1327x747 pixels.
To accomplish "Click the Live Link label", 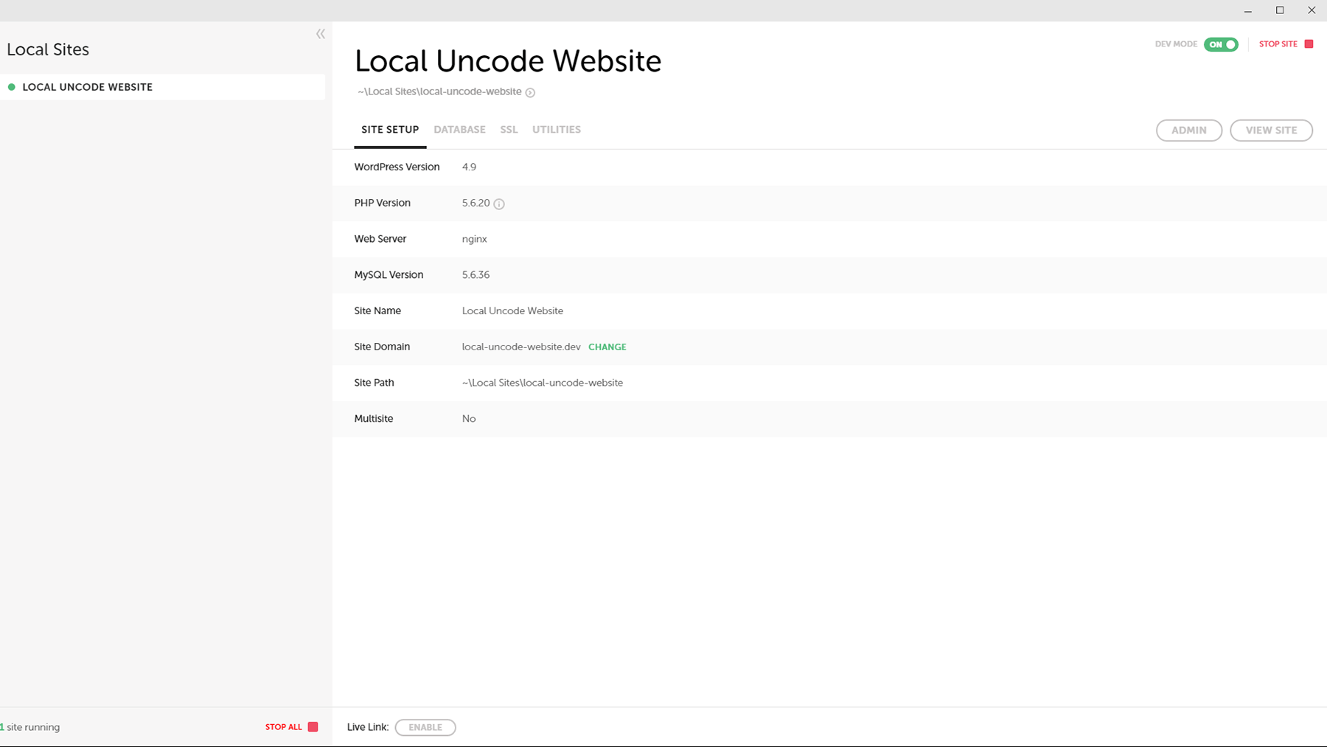I will point(368,727).
